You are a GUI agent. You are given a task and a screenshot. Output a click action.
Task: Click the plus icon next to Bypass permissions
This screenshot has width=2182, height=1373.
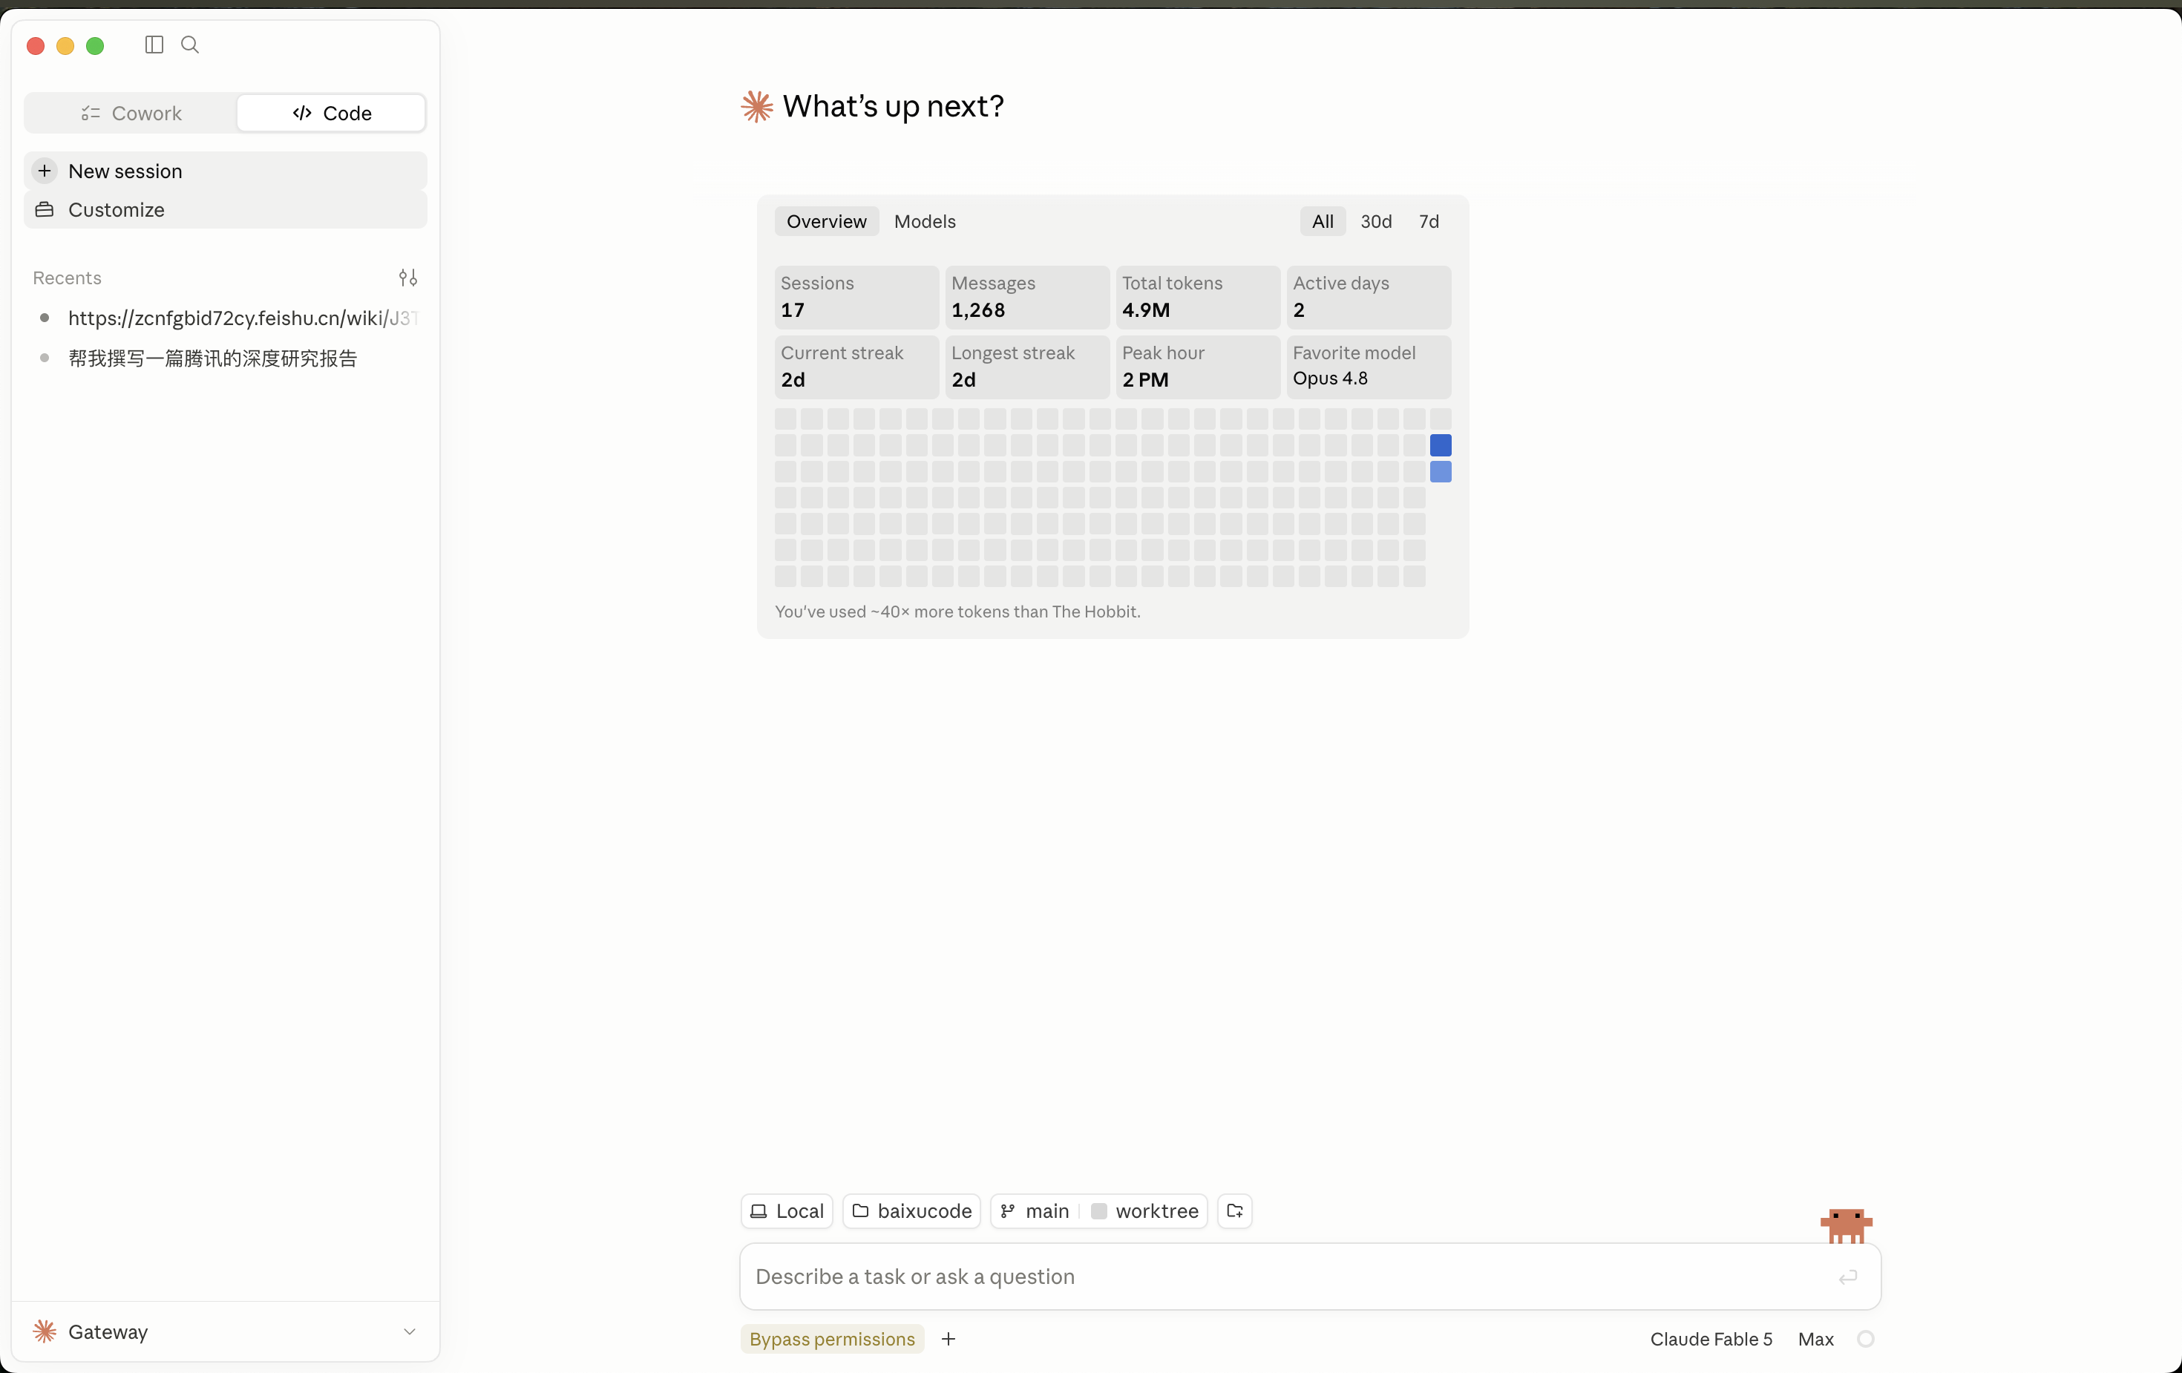coord(948,1339)
